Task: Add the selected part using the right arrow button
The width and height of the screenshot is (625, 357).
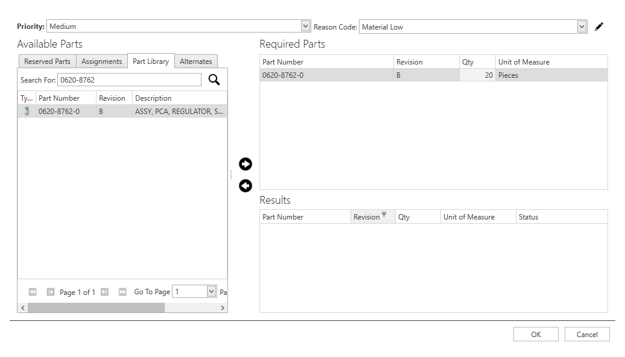Action: coord(246,164)
